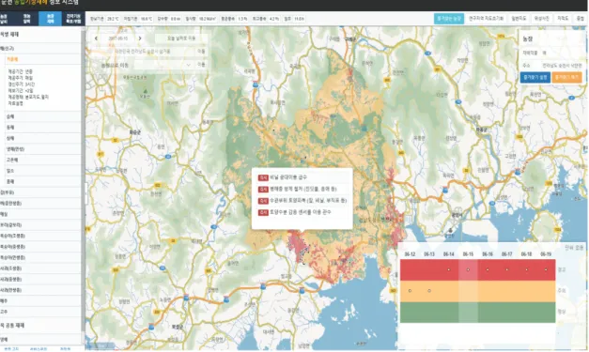Click the 자료설명 text in sidebar info box
Screen dimensions: 589x352
(x=15, y=103)
